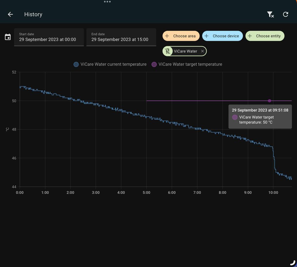Screen dimensions: 297x267
Task: Remove the ViCare Water chip
Action: coord(202,51)
